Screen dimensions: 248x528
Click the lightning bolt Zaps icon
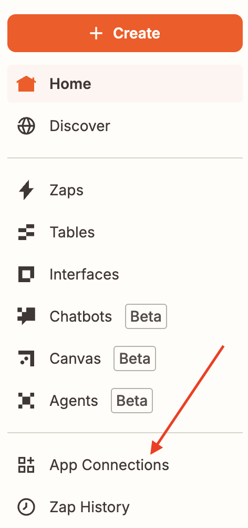click(x=26, y=190)
